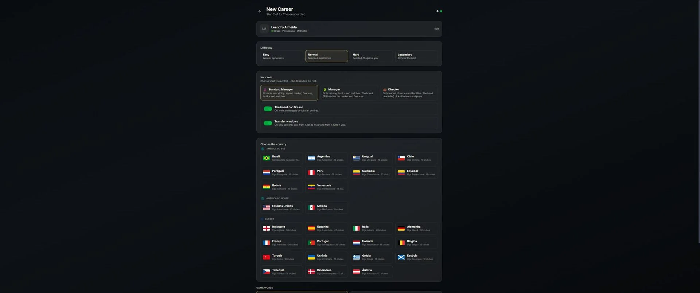Edit the Leandro Almeida manager profile
The width and height of the screenshot is (700, 293).
(436, 29)
